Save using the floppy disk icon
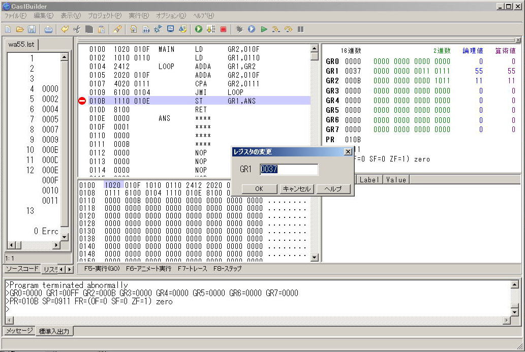 click(x=32, y=29)
